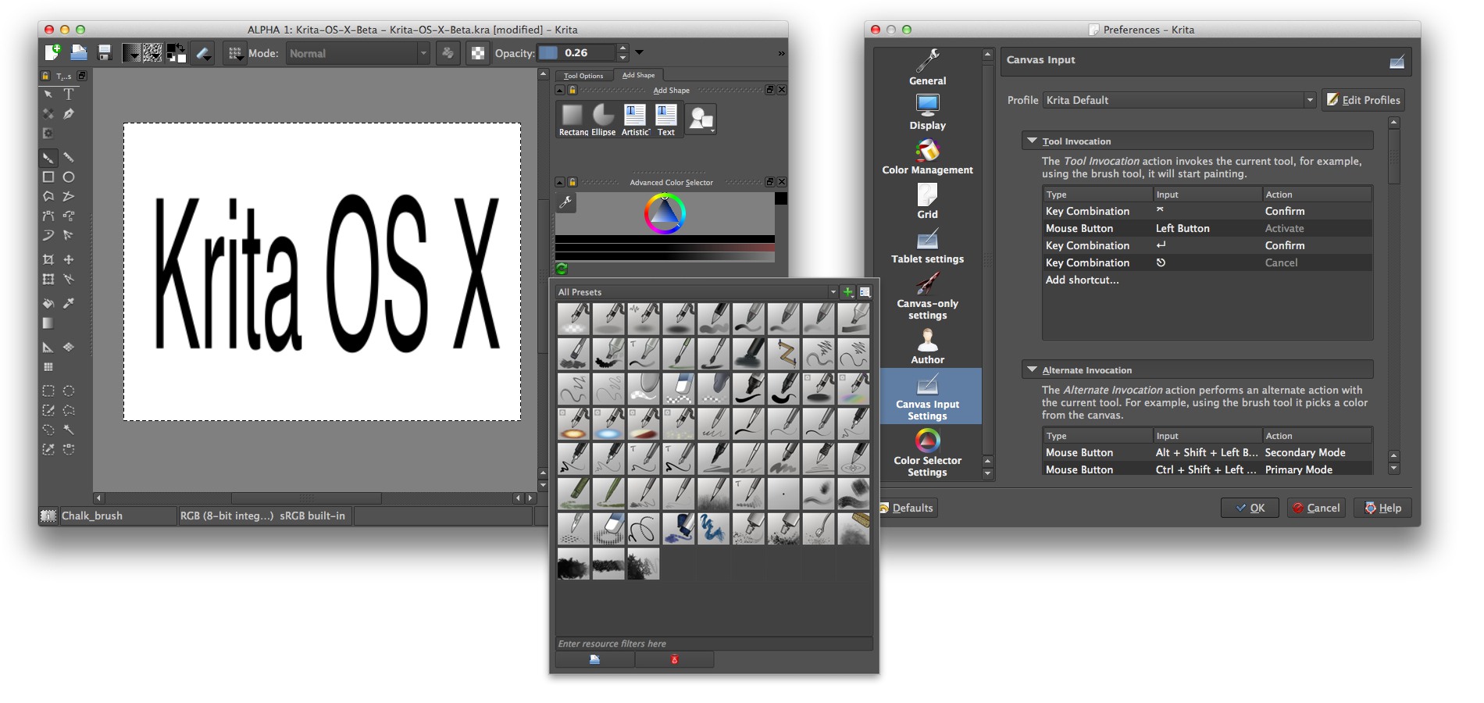Lock the Advanced Color Selector docker
The image size is (1484, 703).
click(573, 182)
